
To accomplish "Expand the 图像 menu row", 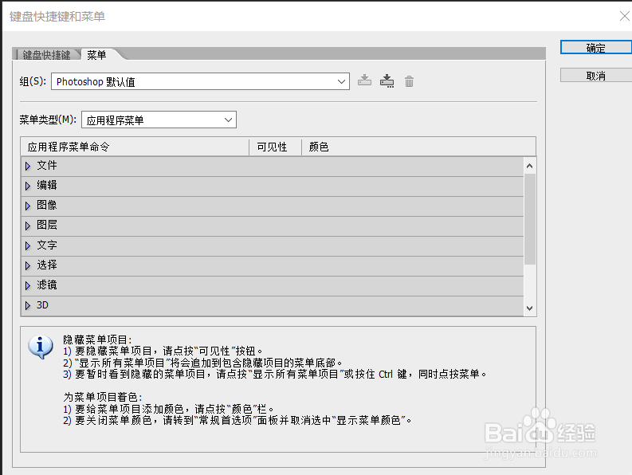I will tap(27, 206).
